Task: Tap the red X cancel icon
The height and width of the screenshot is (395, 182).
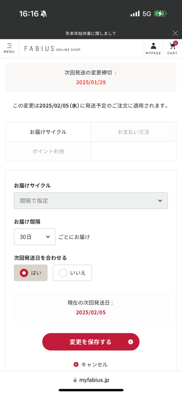Action: coord(76,364)
